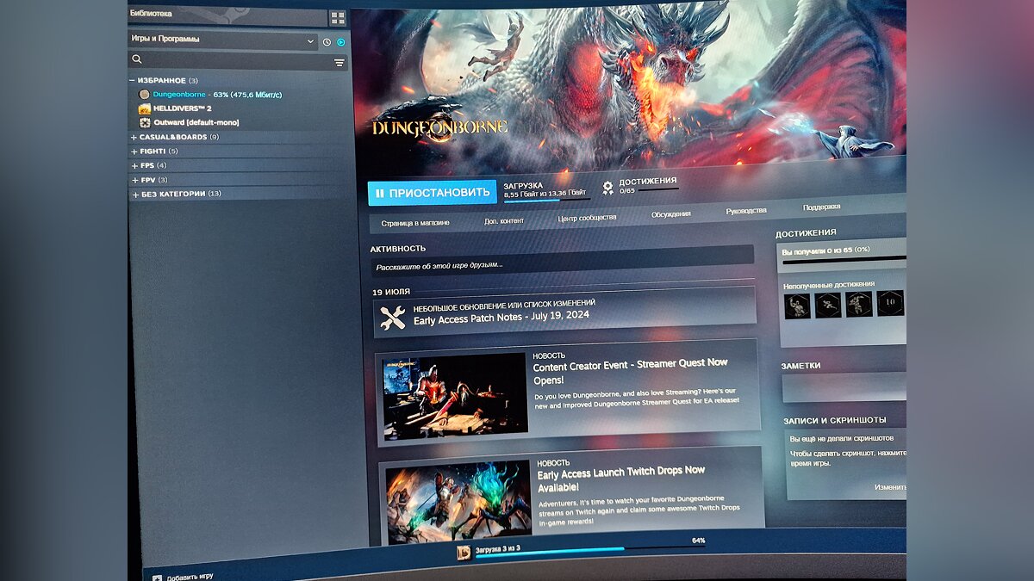Screen dimensions: 1034x581
Task: Collapse the ИЗБРАННОЕ category
Action: click(x=133, y=80)
